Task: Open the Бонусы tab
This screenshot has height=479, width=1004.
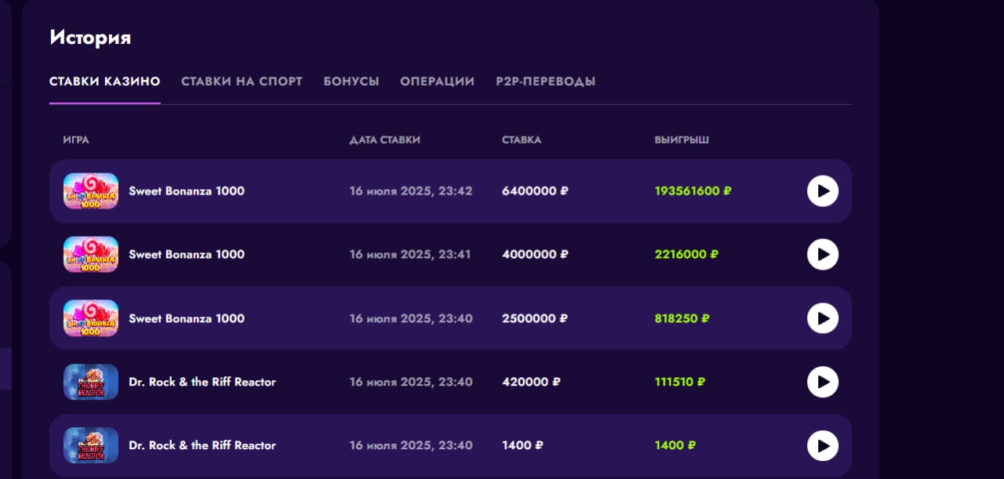Action: pos(351,82)
